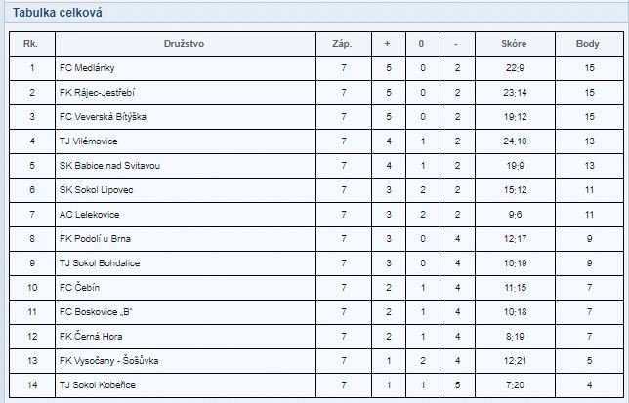Select FC Boskovice B team

tap(96, 312)
